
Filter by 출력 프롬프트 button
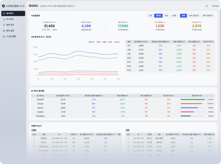tap(208, 16)
